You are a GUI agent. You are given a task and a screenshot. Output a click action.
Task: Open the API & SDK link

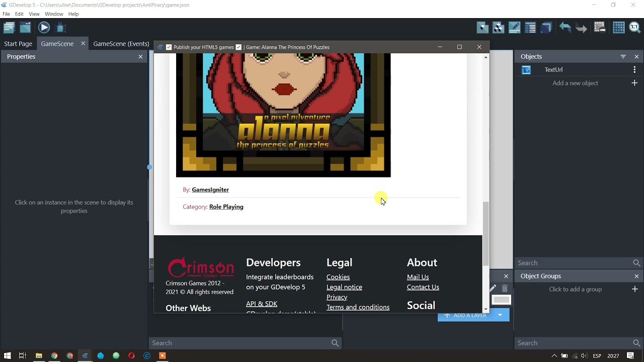click(x=262, y=304)
